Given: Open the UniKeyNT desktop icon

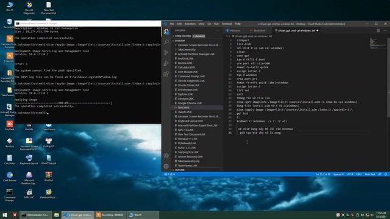Looking at the screenshot, I should pos(49,142).
